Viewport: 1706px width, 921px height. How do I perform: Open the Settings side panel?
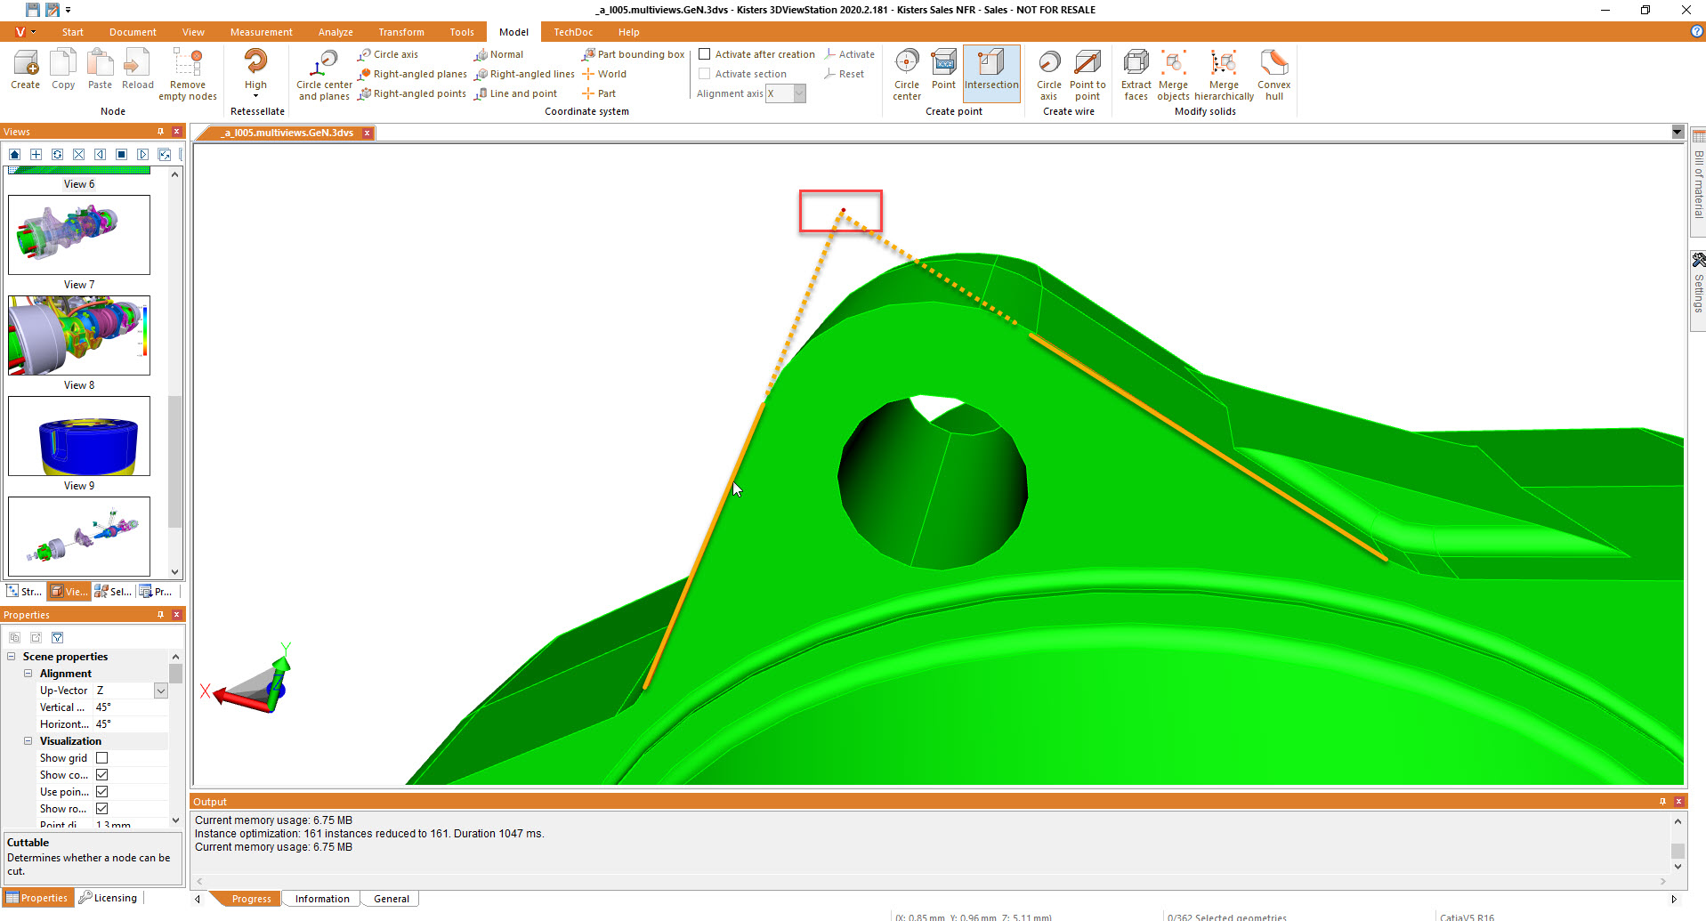pos(1698,290)
